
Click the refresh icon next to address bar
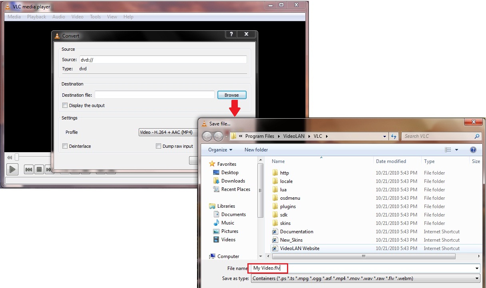[x=394, y=137]
